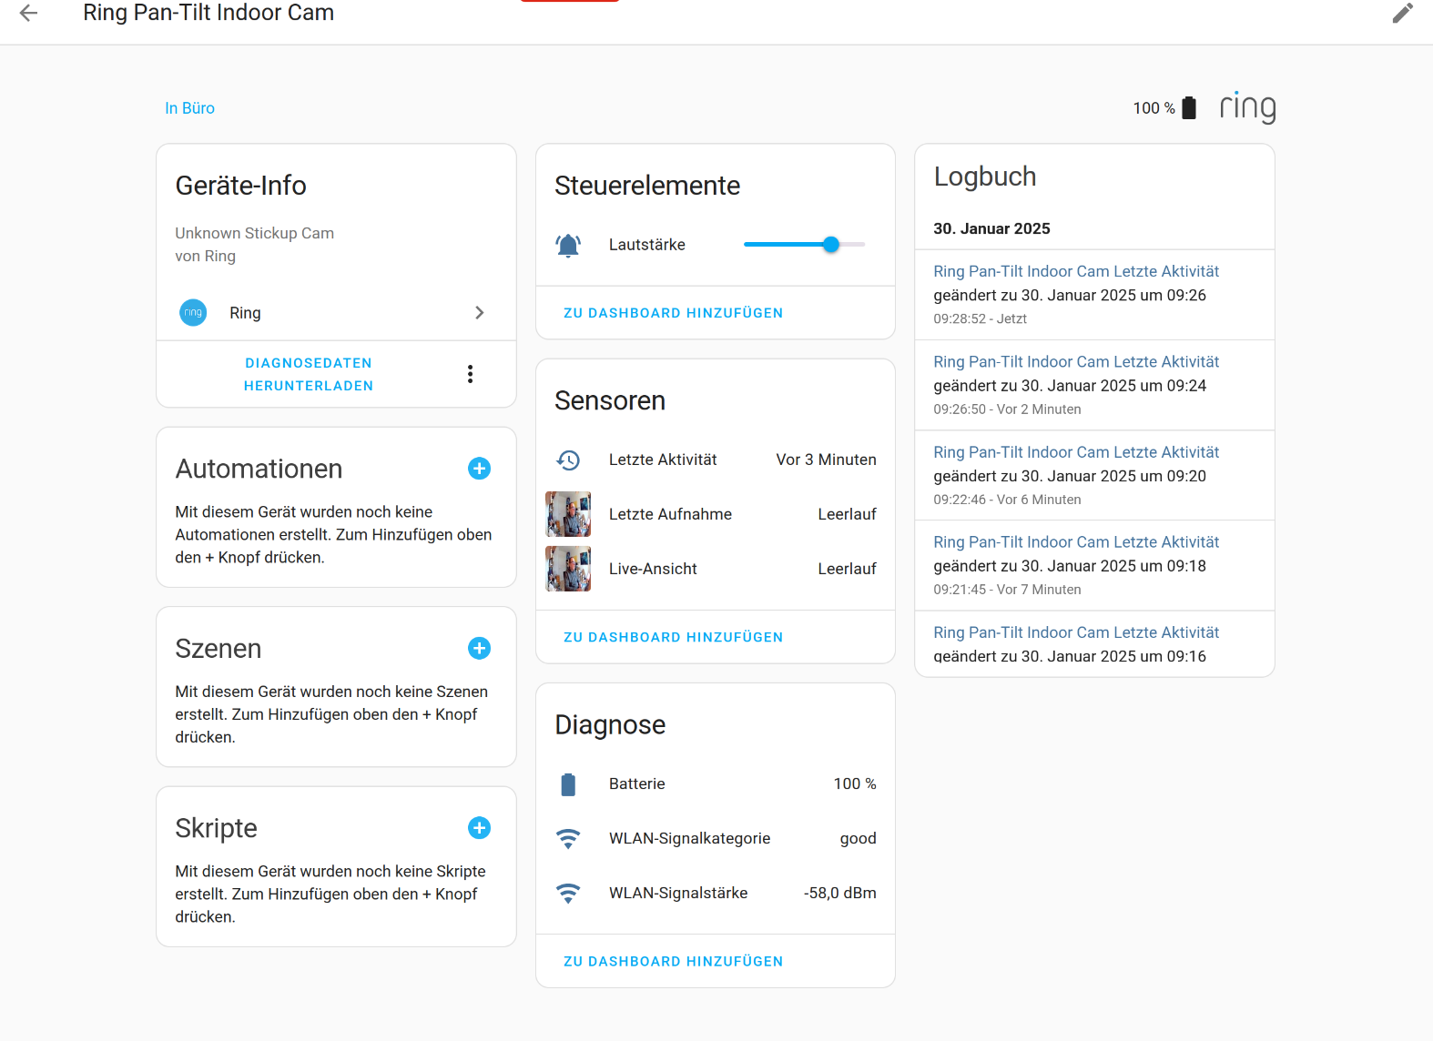Viewport: 1433px width, 1041px height.
Task: Click the round Ring integration icon
Action: pos(193,312)
